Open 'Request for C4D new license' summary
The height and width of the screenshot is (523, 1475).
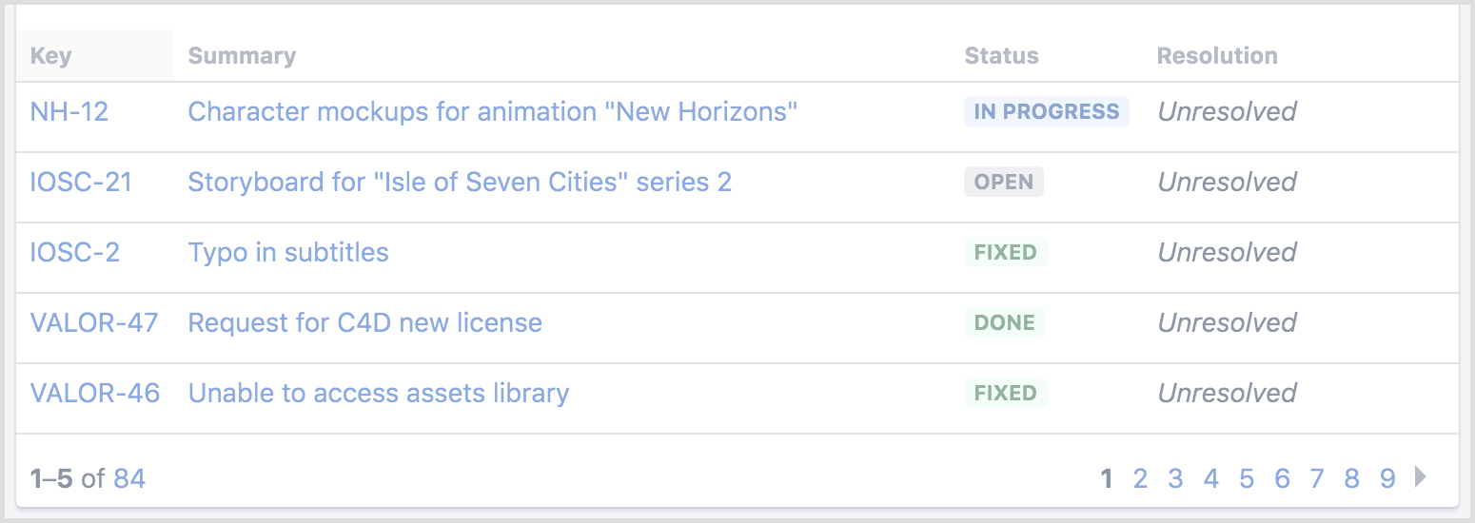point(364,323)
